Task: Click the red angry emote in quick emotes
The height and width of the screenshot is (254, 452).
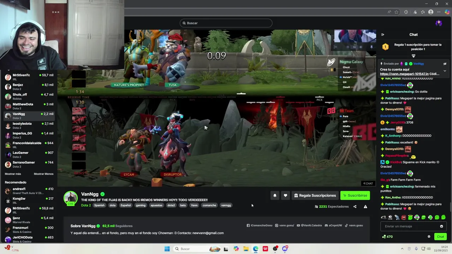Action: coord(404,217)
